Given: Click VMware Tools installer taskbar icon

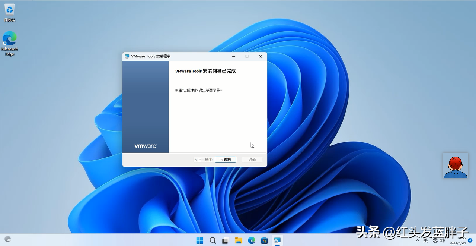Looking at the screenshot, I should click(x=277, y=240).
